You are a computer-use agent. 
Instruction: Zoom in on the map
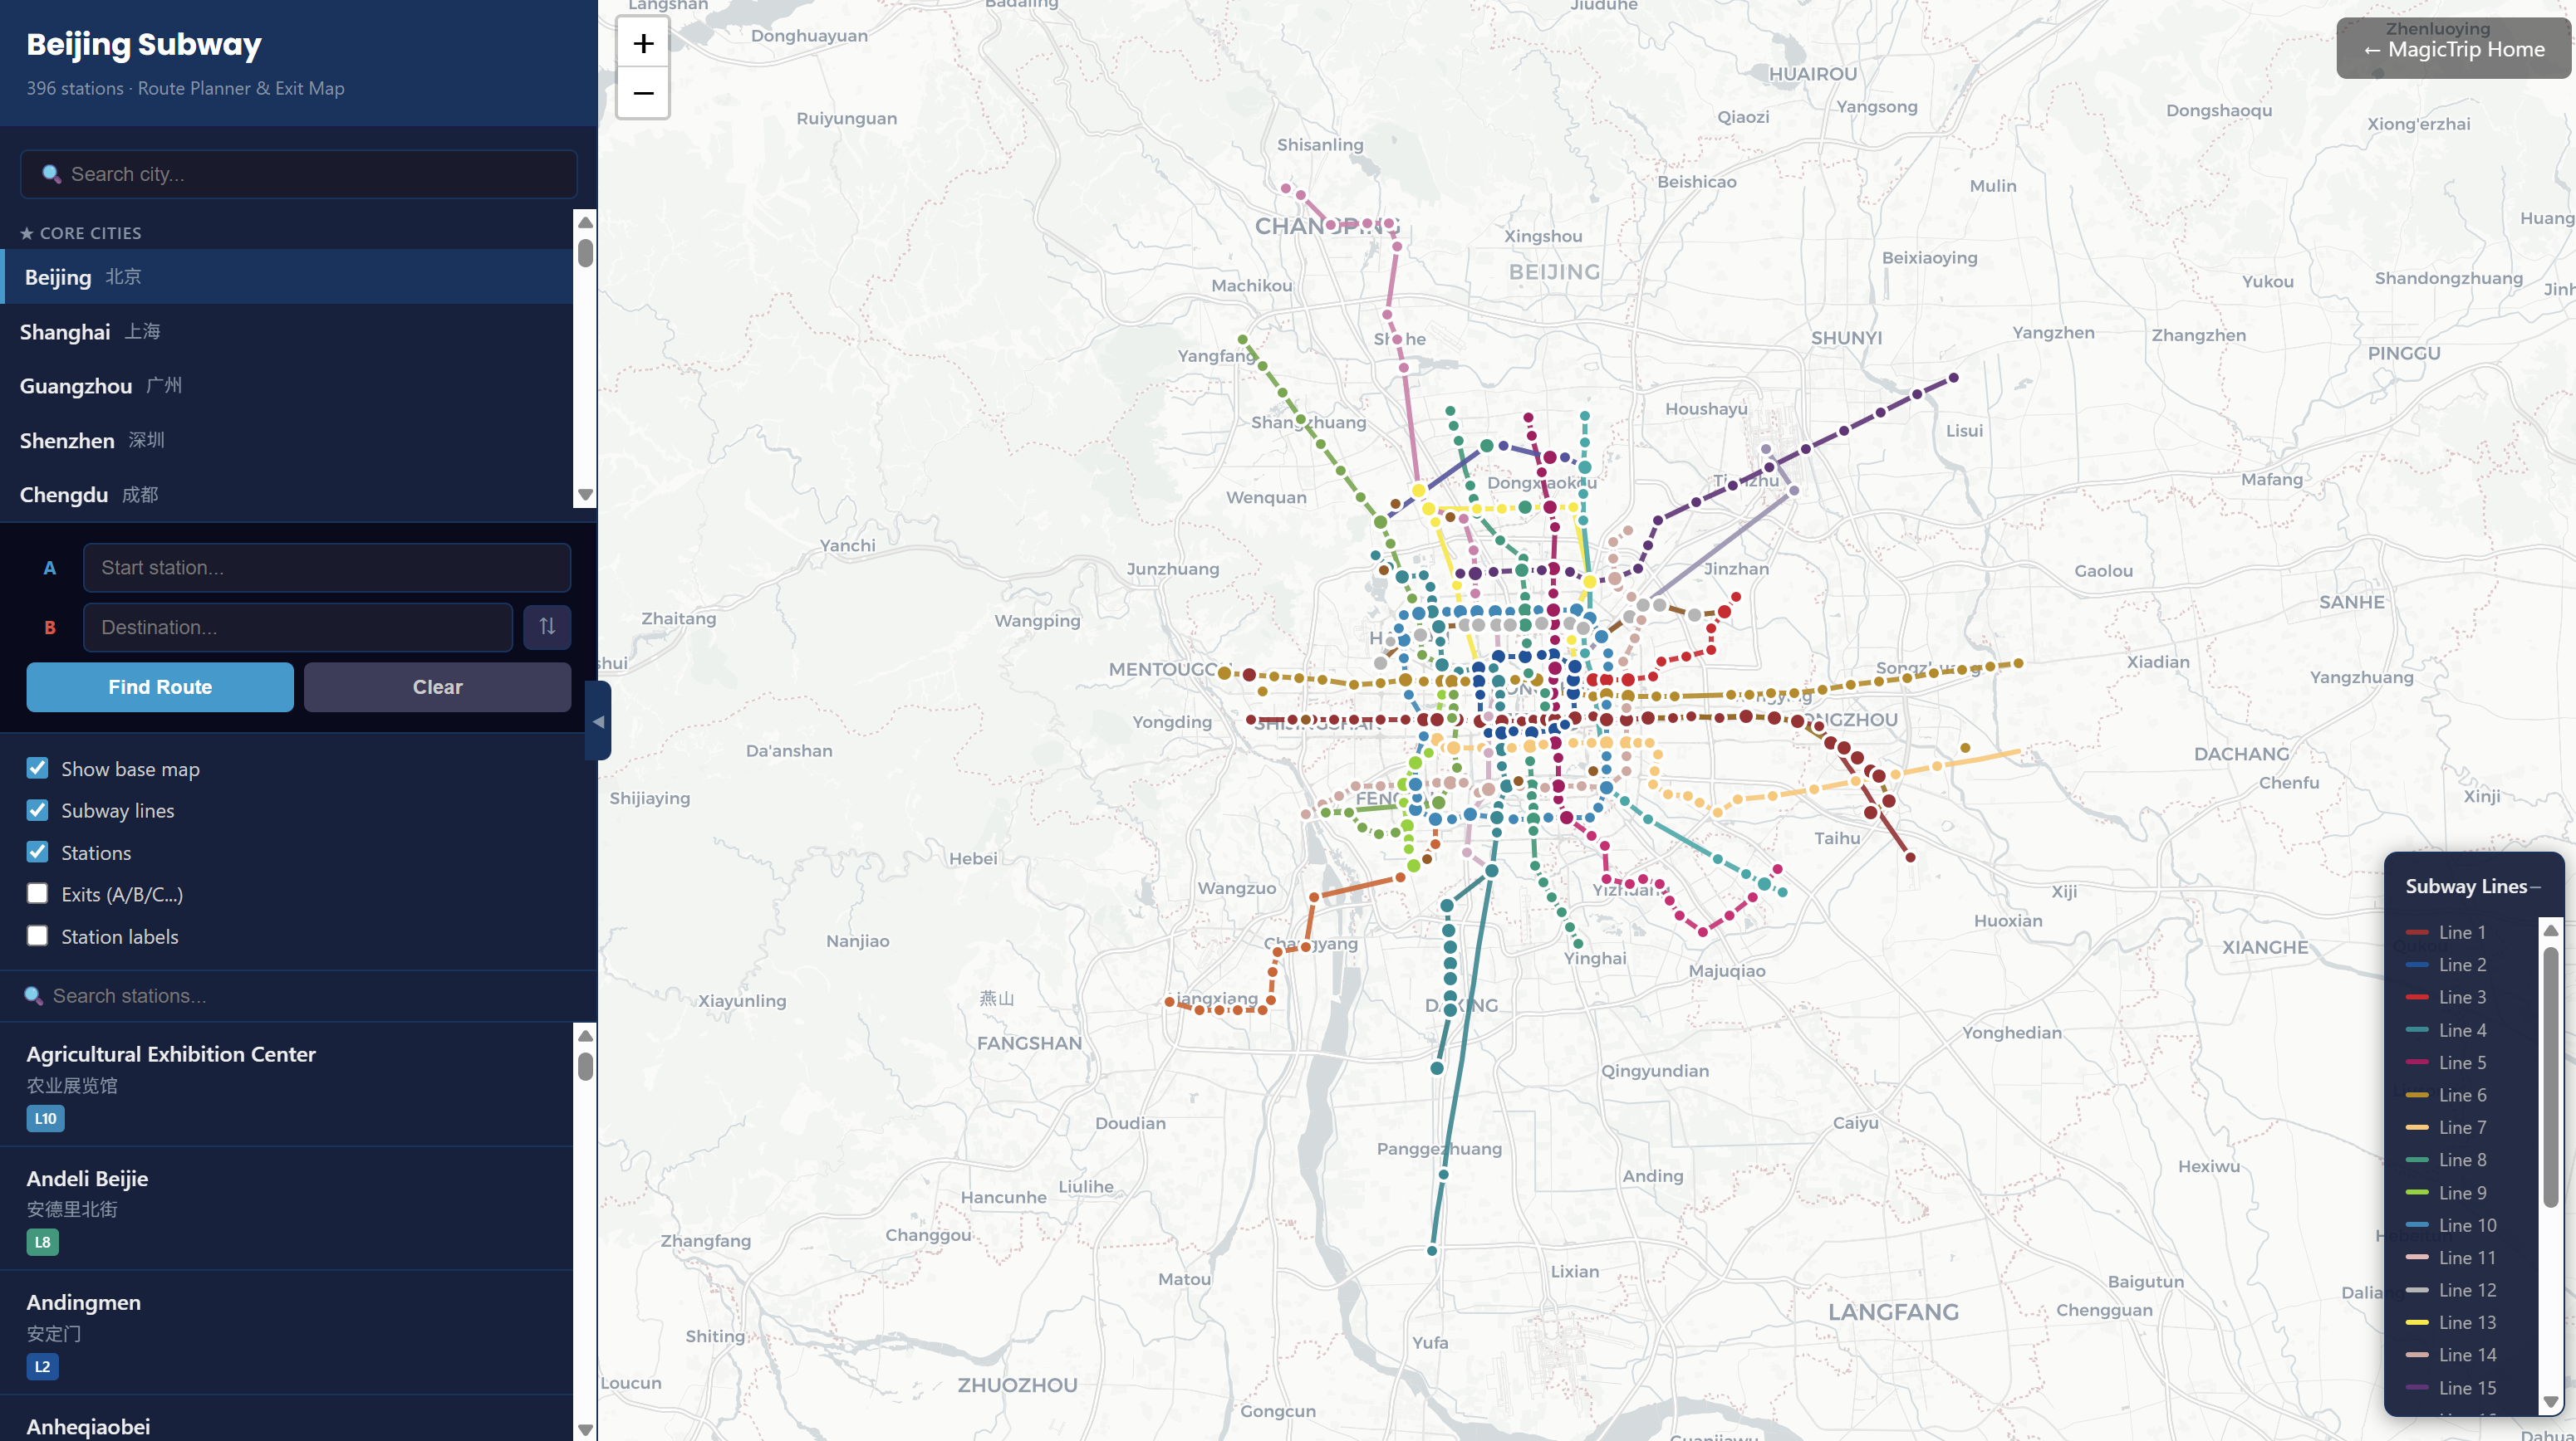point(643,44)
